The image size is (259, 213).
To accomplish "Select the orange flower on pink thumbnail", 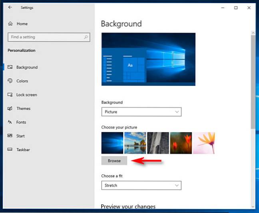I will (204, 143).
